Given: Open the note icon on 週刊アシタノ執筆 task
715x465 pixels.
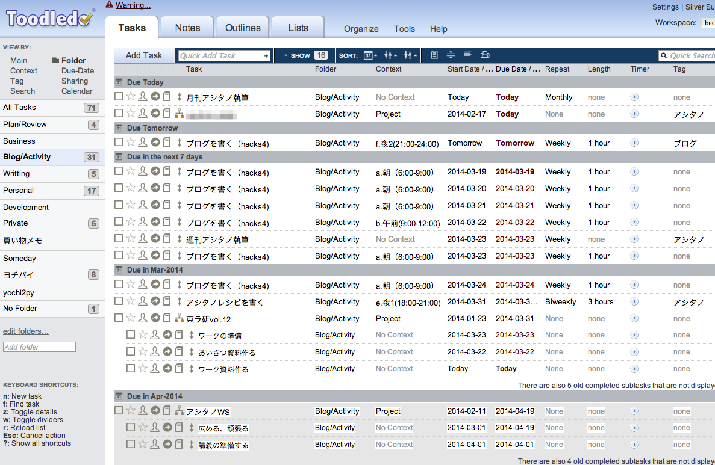Looking at the screenshot, I should pos(167,239).
